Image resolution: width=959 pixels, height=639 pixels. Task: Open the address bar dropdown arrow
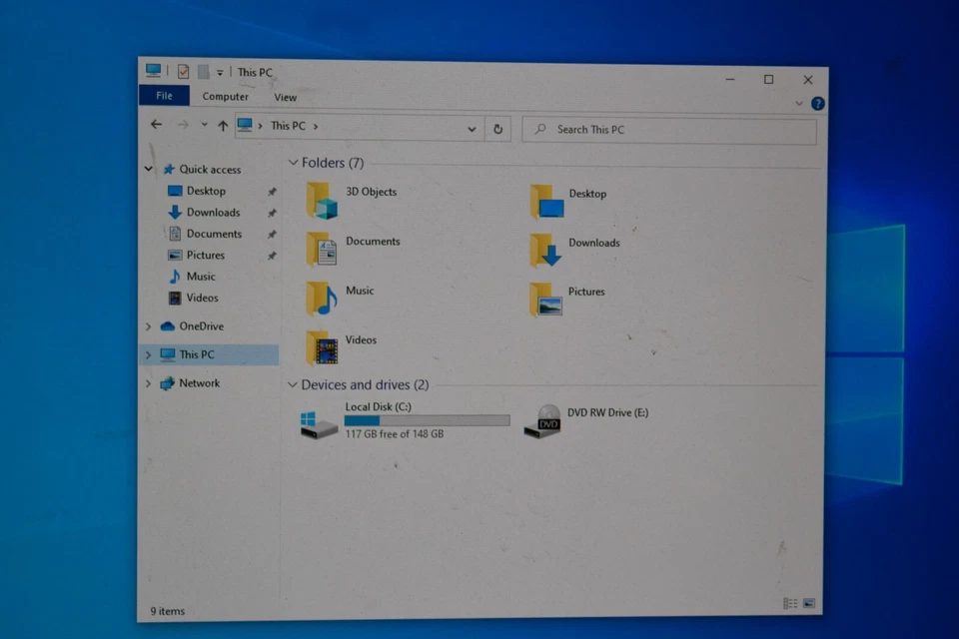click(x=471, y=128)
